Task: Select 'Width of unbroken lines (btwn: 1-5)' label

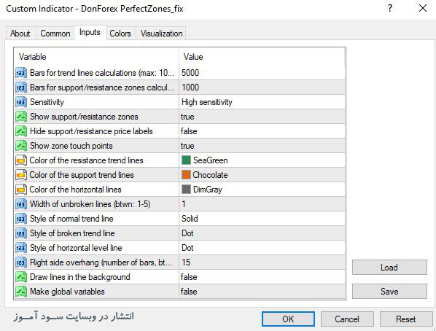Action: click(90, 204)
